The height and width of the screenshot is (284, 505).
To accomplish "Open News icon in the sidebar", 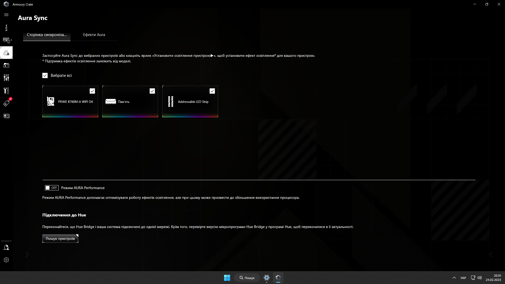I will coord(6,116).
